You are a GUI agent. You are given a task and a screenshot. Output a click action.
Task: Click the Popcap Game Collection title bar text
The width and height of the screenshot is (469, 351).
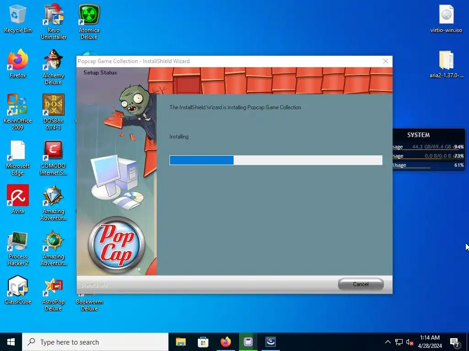click(x=134, y=61)
